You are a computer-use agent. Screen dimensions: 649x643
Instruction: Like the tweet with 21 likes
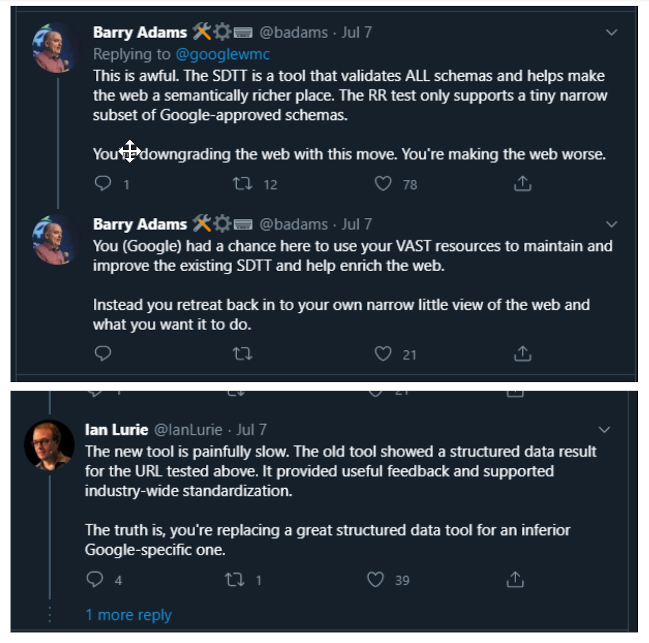click(x=383, y=354)
